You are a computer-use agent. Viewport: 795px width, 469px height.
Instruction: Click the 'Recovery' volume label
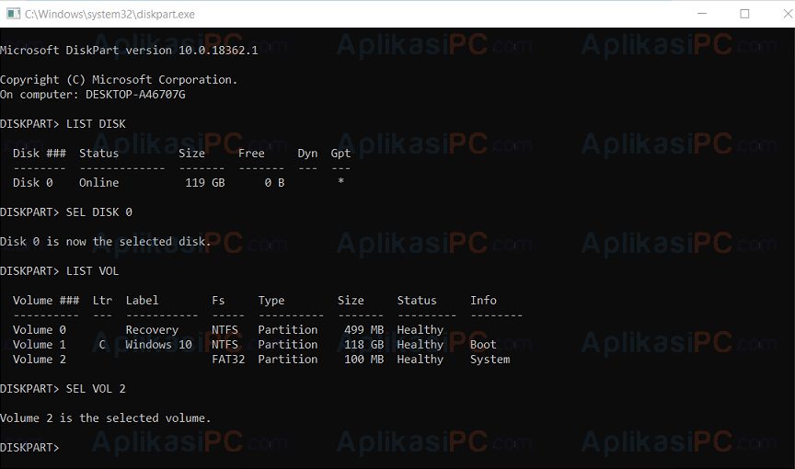click(152, 330)
